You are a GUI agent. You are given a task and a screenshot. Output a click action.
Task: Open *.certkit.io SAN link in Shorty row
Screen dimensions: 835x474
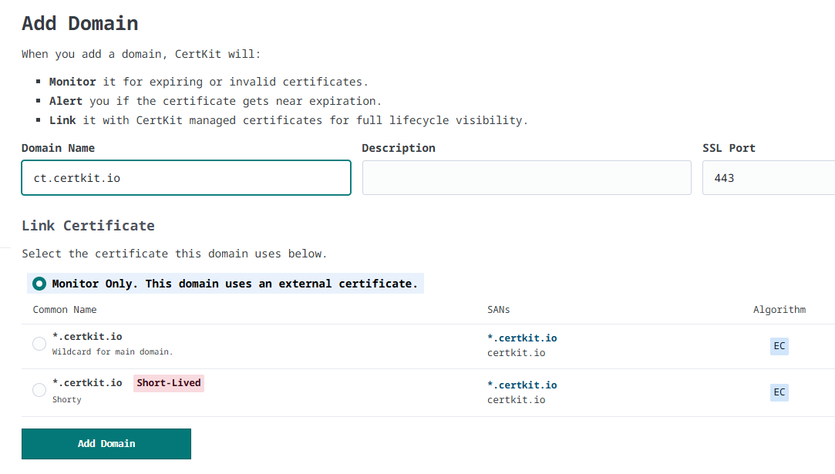[x=522, y=385]
